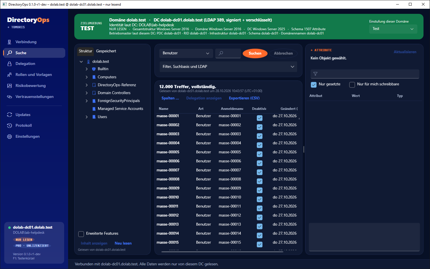Switch to the Gespeichert tab

[x=106, y=51]
